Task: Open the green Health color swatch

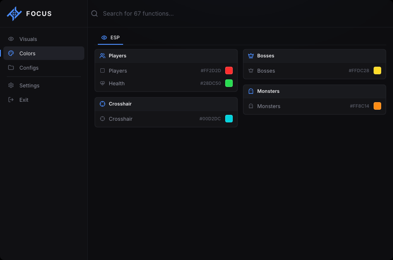Action: click(229, 83)
